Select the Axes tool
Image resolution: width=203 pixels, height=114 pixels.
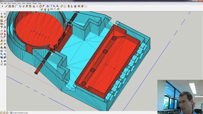coord(2,47)
